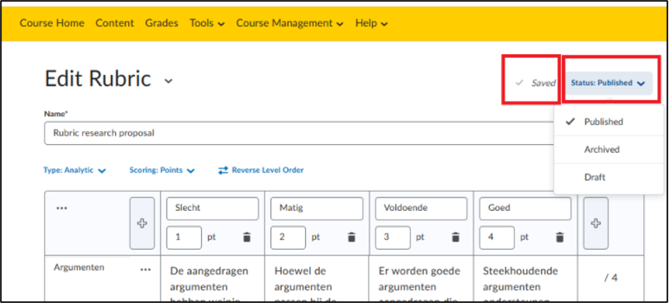Open the criteria group options ellipsis

pyautogui.click(x=62, y=208)
